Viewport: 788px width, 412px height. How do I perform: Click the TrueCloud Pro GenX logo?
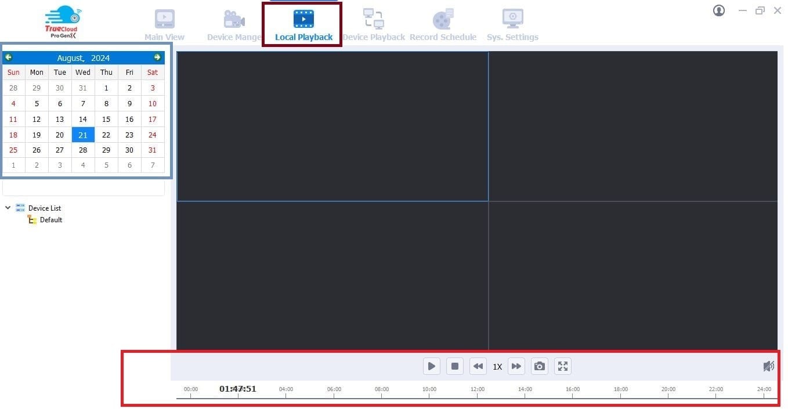62,22
